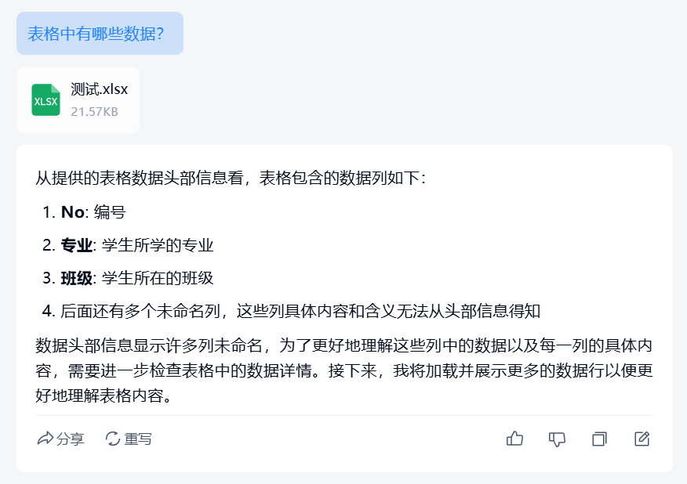Click the edit pencil icon

coord(642,439)
